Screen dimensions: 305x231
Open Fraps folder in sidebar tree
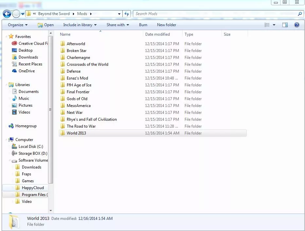[x=27, y=174]
